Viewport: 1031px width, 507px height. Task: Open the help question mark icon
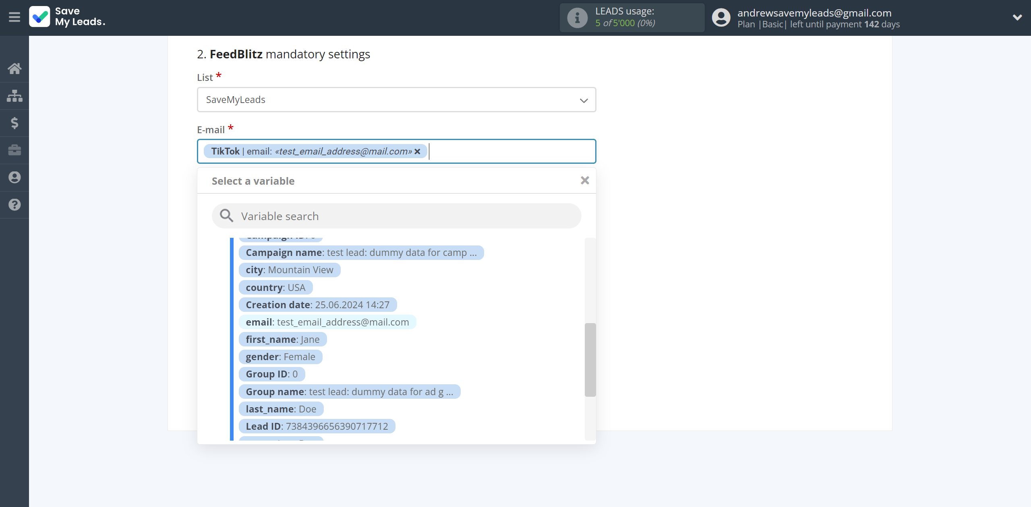click(x=14, y=205)
